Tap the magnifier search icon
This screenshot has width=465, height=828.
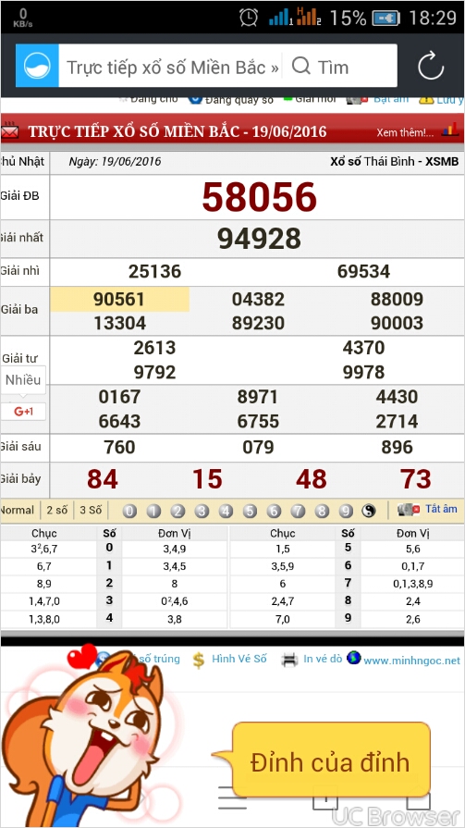click(300, 67)
